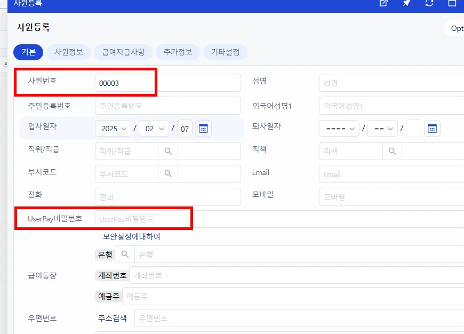Open the calendar picker for 퇴사일자
Image resolution: width=464 pixels, height=334 pixels.
432,129
